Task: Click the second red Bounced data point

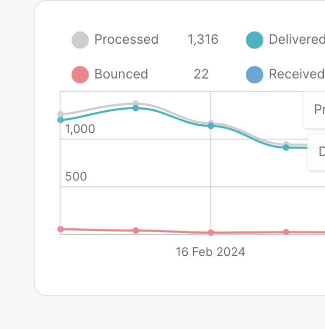Action: [x=136, y=230]
